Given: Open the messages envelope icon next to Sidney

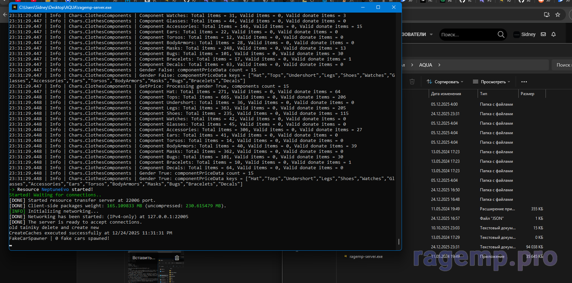Looking at the screenshot, I should [543, 34].
